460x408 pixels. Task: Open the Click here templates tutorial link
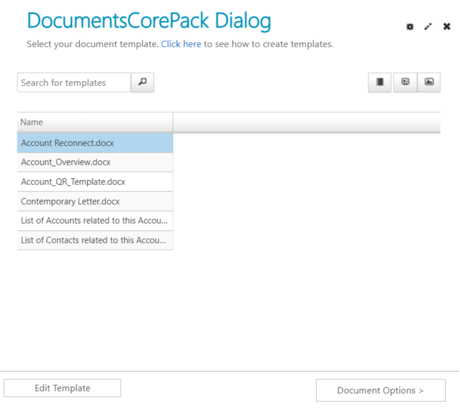tap(181, 44)
